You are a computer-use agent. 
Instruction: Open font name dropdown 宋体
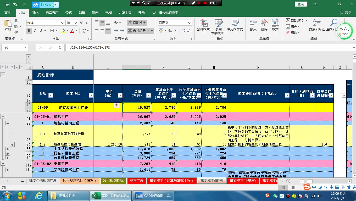[63, 23]
